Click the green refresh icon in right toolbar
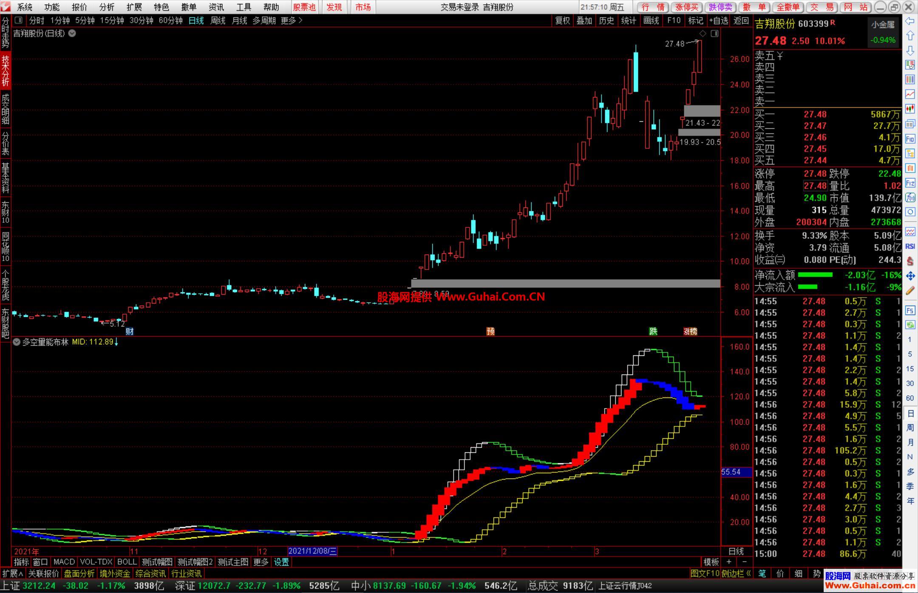Image resolution: width=918 pixels, height=593 pixels. [x=910, y=325]
